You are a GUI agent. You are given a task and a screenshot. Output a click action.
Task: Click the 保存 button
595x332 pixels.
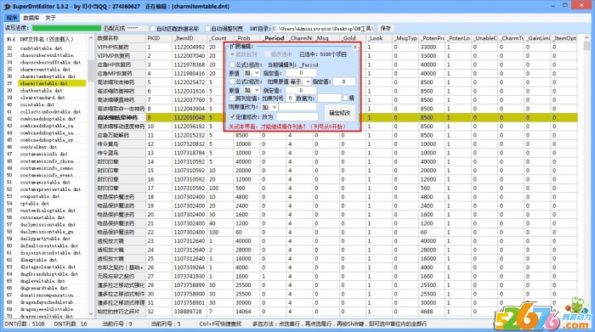coord(386,28)
